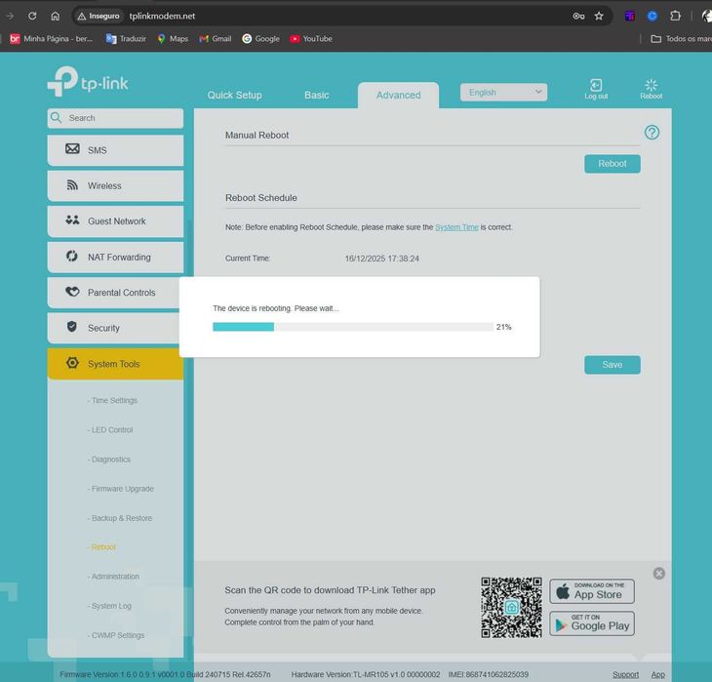Open Time Settings submenu
The image size is (712, 682).
pos(112,400)
